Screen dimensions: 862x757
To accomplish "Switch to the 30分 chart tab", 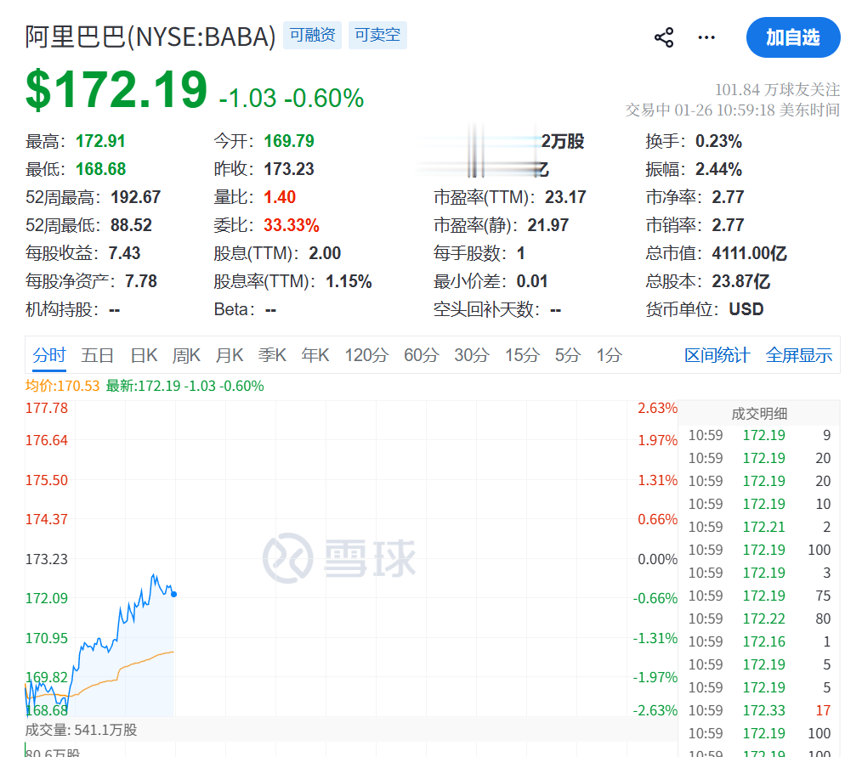I will pyautogui.click(x=472, y=355).
